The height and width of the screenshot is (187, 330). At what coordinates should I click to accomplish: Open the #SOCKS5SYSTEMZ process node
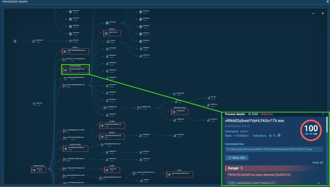click(180, 112)
